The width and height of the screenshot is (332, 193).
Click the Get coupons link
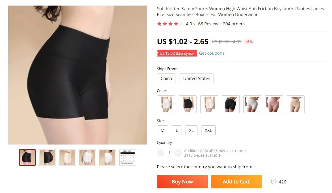tap(212, 53)
